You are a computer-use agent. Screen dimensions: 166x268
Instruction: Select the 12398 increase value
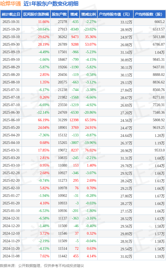[x=74, y=120]
